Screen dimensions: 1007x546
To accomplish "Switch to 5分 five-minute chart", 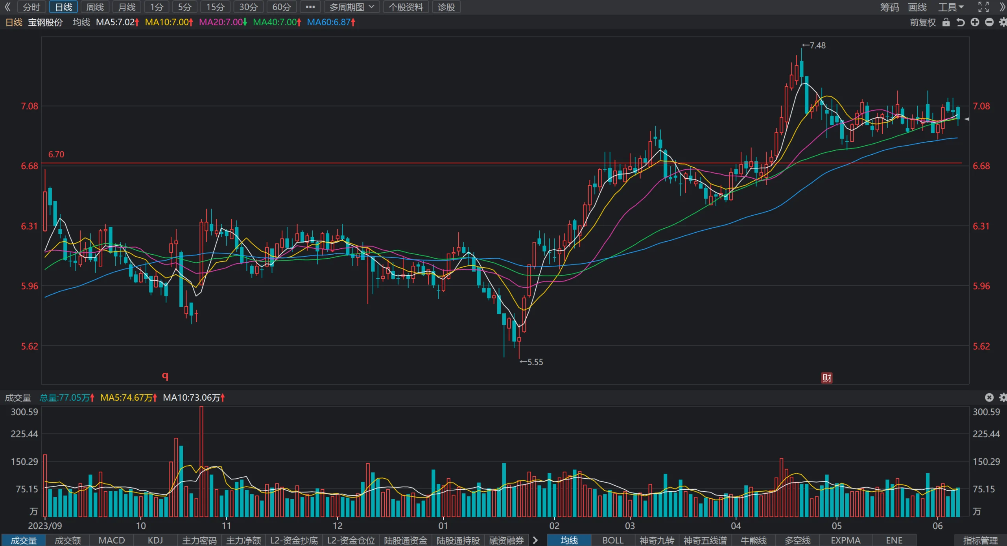I will (184, 7).
